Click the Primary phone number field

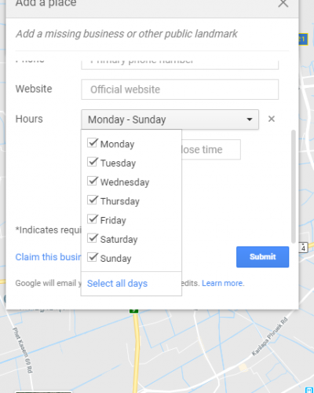point(180,64)
